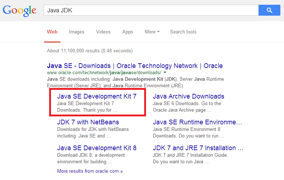Click the www.oracle.com/technetwork URL text
284x180 pixels.
104,72
